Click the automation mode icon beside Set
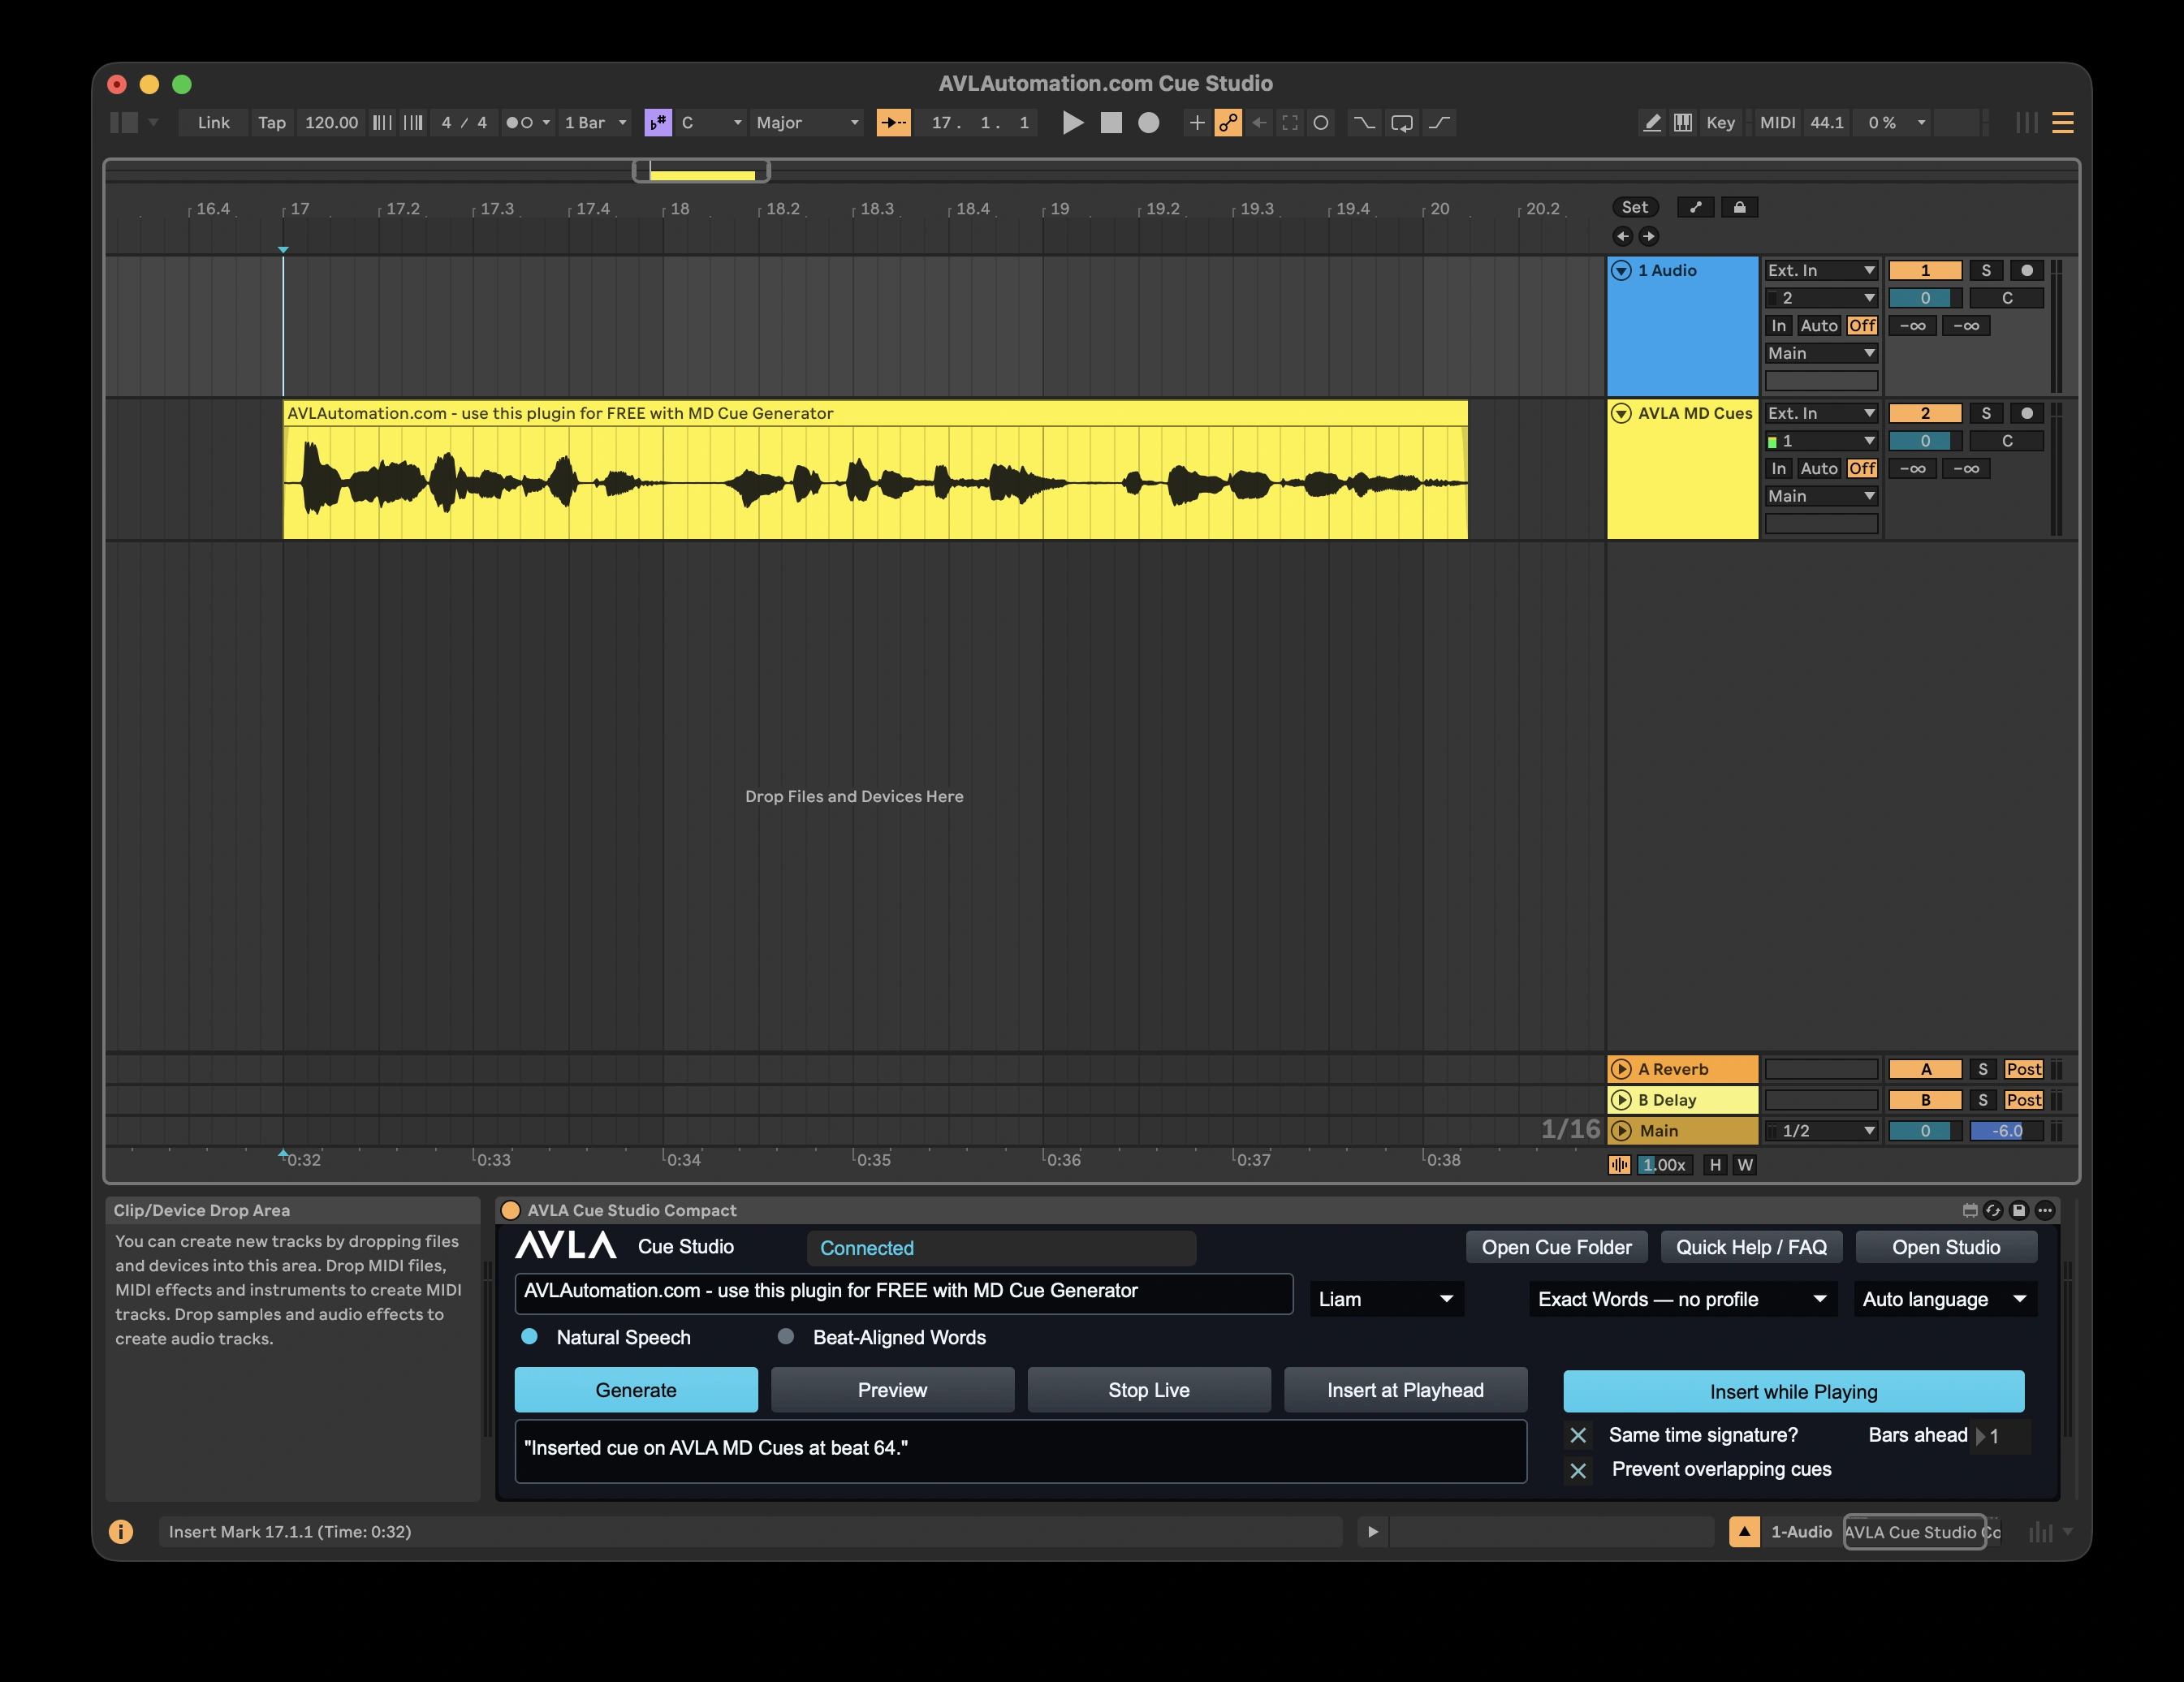 1695,207
